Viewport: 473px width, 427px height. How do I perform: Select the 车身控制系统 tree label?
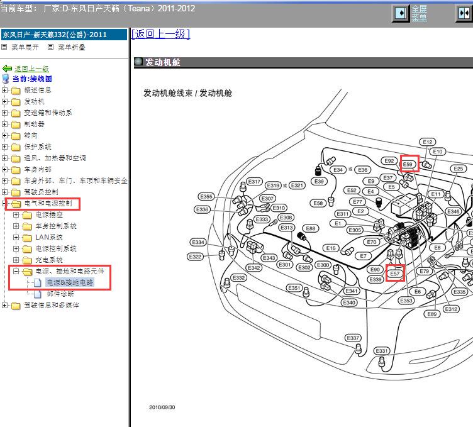click(56, 226)
